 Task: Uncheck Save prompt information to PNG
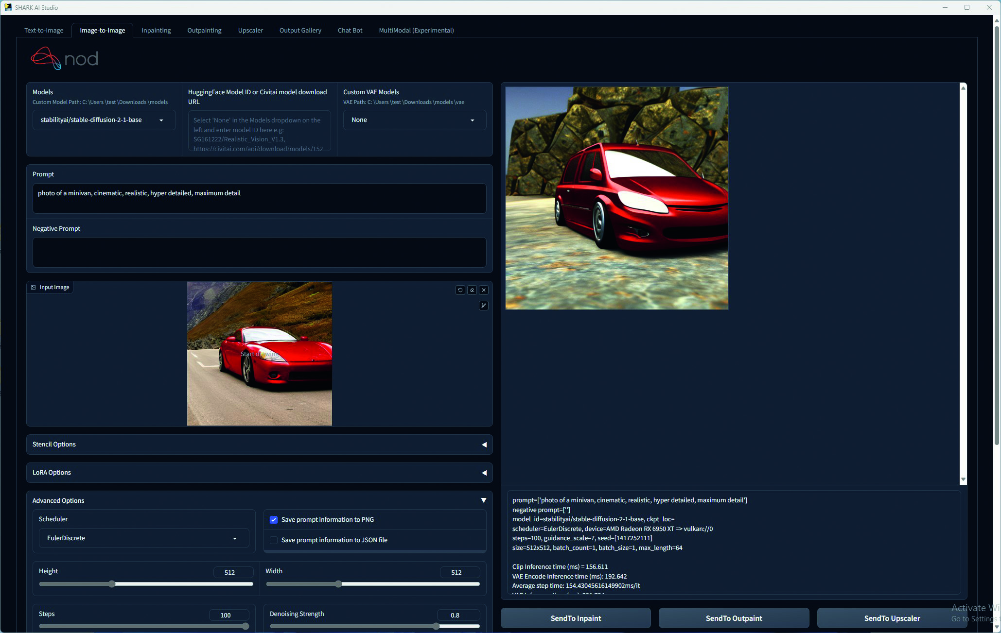point(274,520)
